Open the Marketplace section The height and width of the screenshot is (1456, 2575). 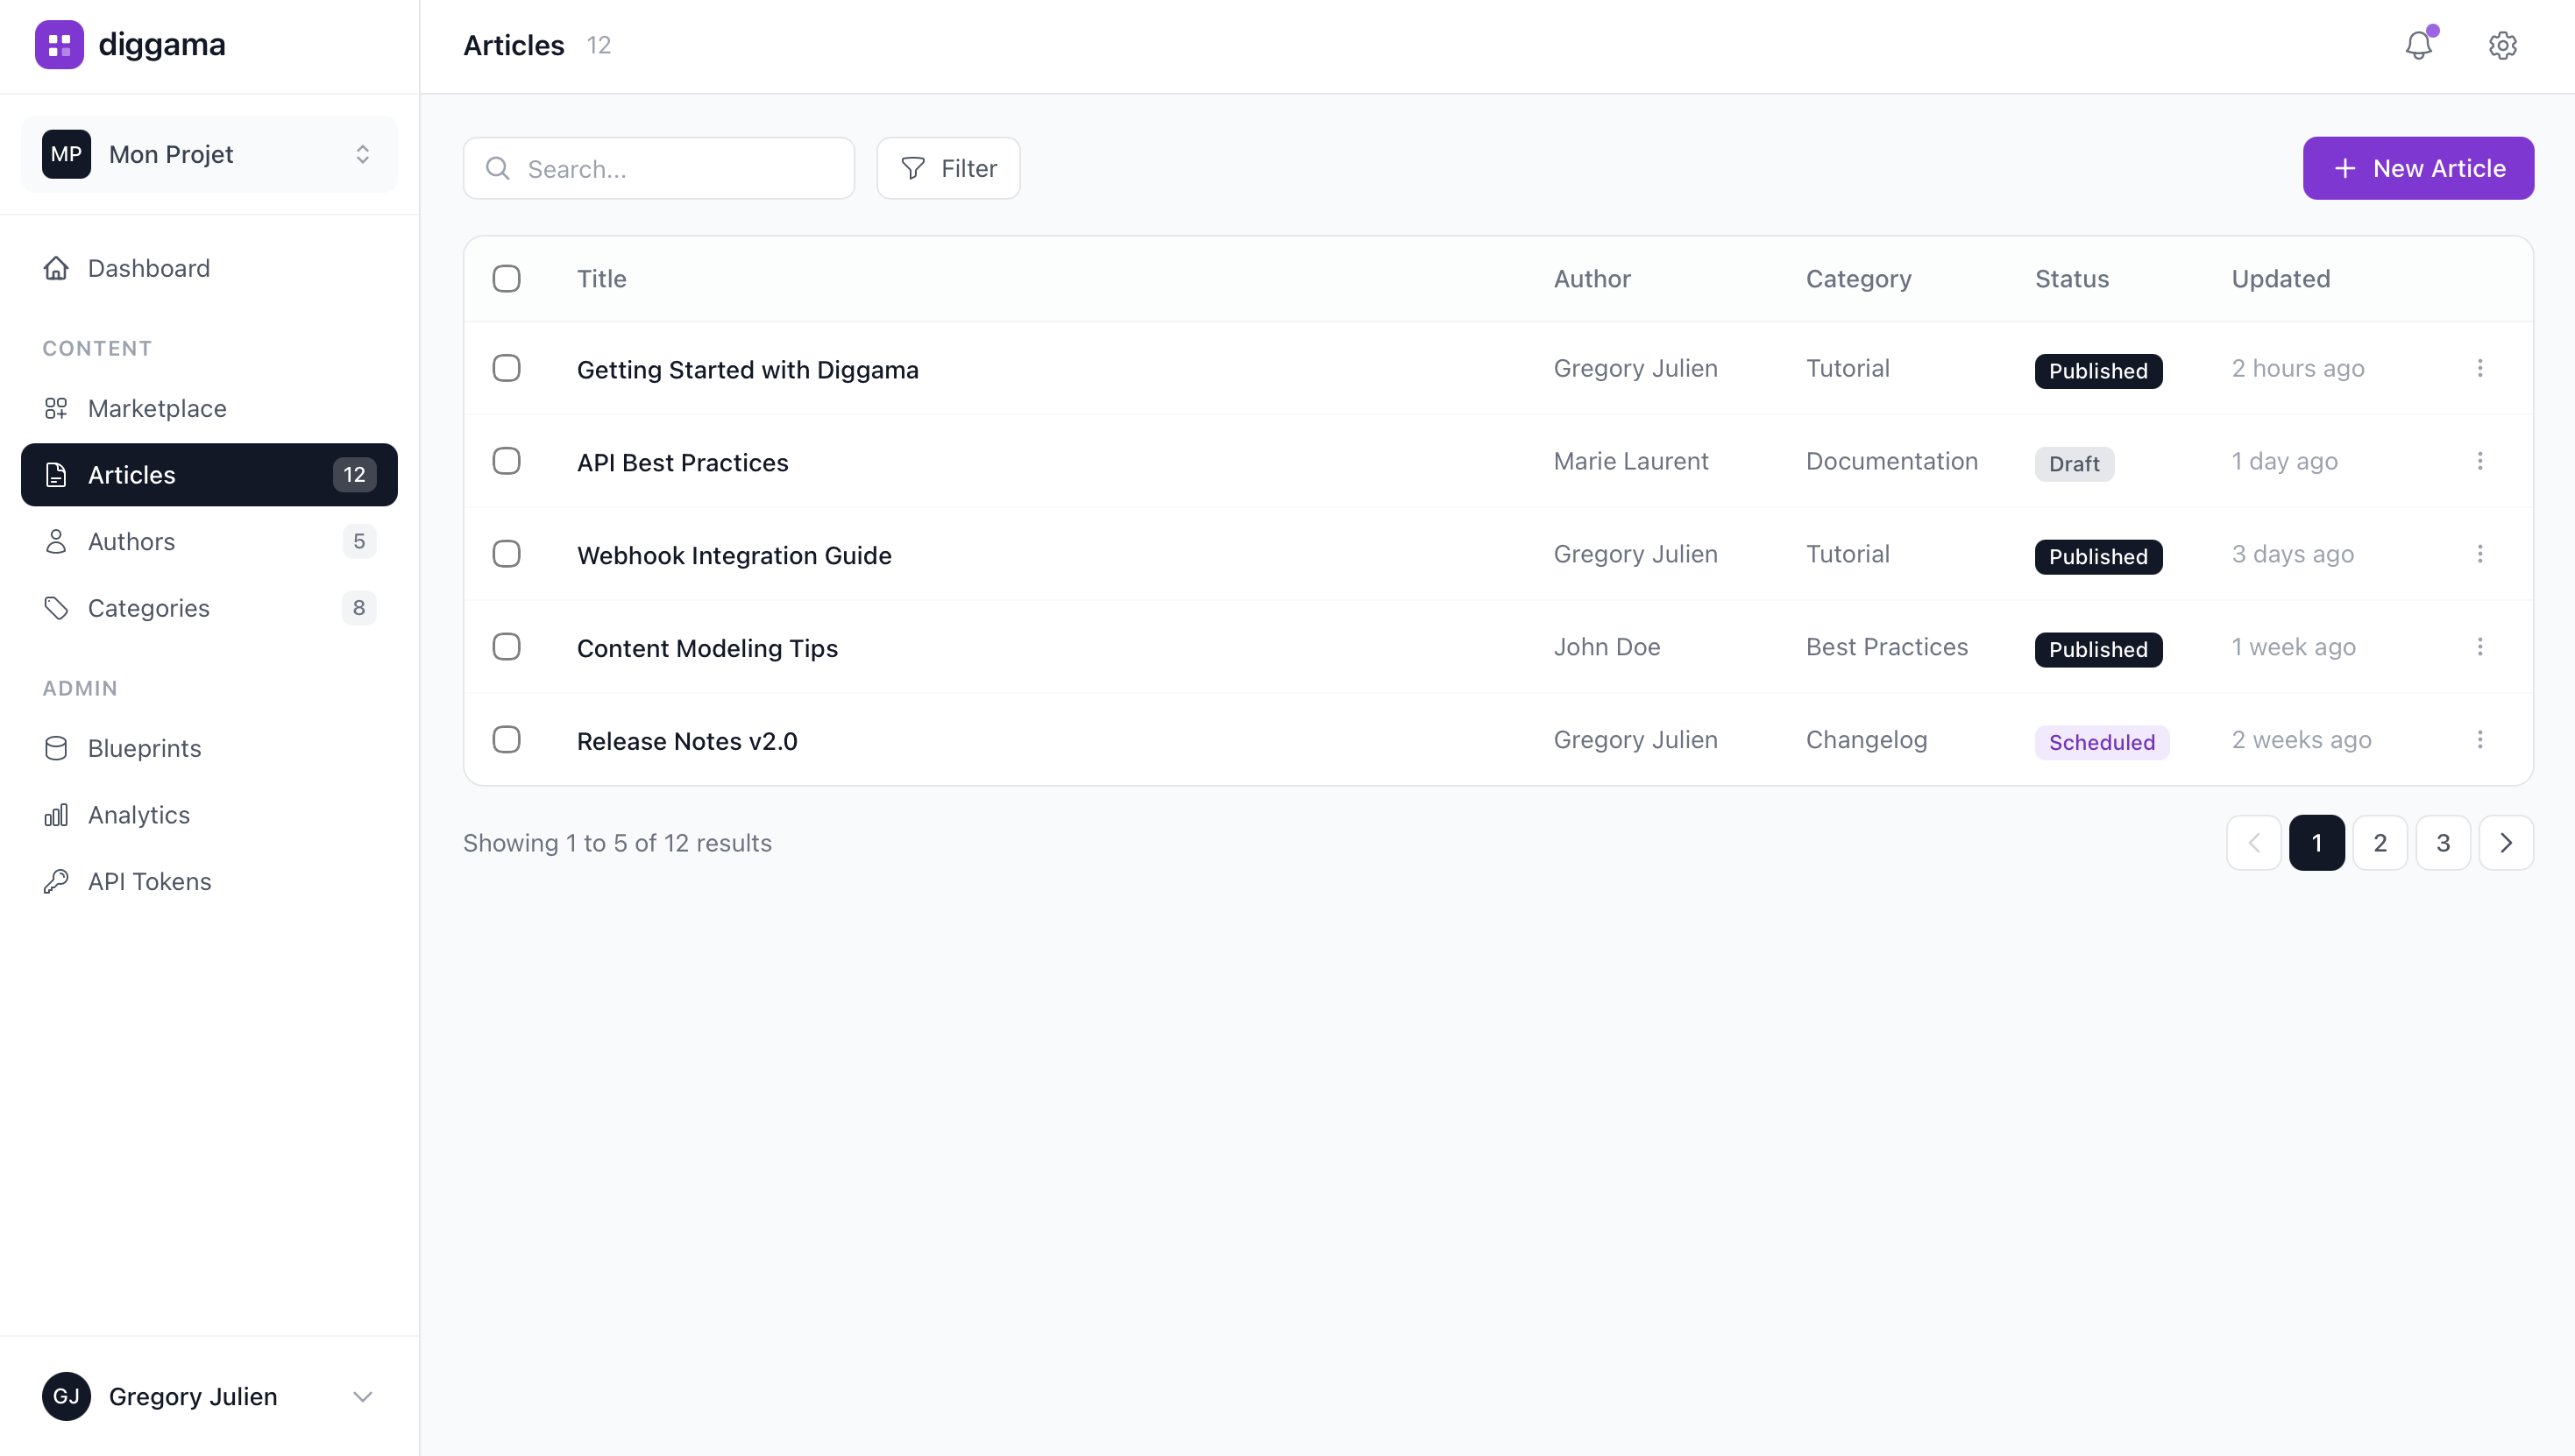point(157,408)
